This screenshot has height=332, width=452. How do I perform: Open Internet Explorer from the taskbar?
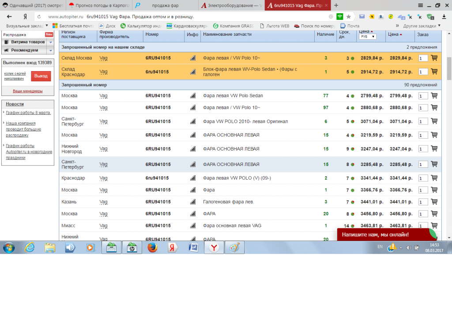click(30, 248)
